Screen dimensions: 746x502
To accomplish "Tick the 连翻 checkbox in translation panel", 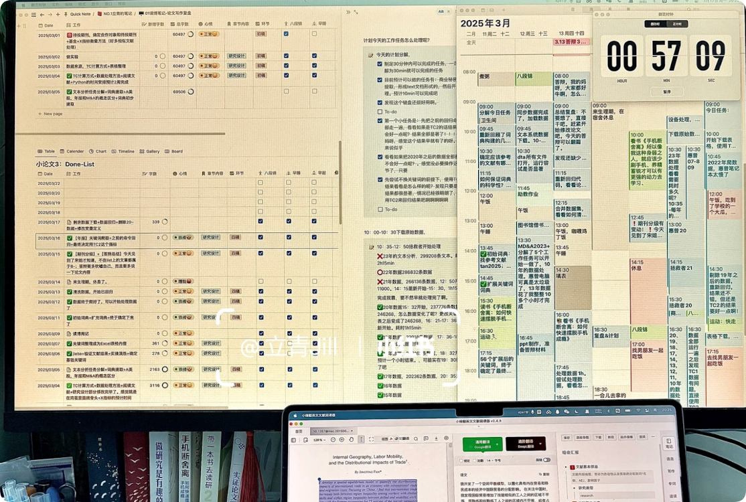I will point(474,461).
